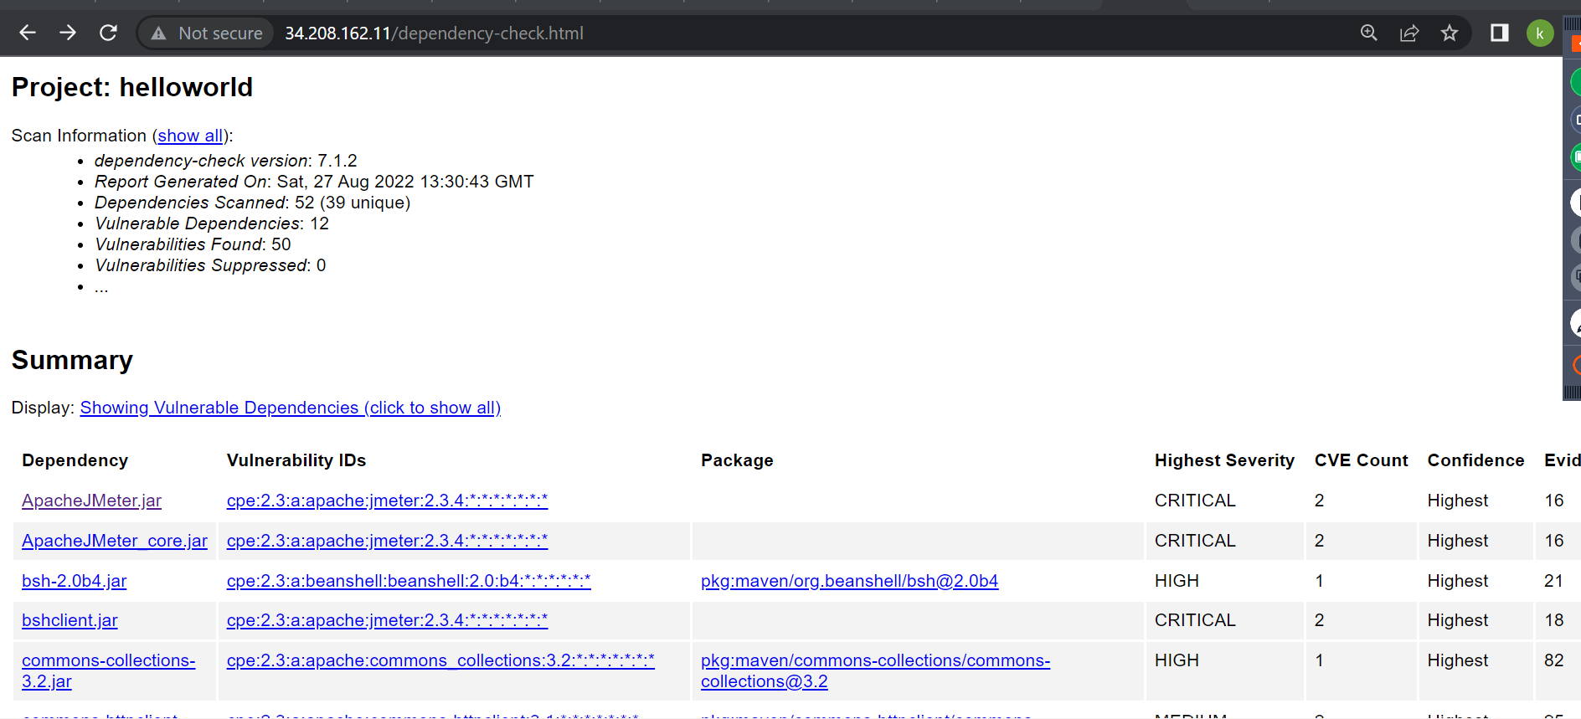Viewport: 1581px width, 719px height.
Task: Sort by the CVE Count column header
Action: click(x=1362, y=460)
